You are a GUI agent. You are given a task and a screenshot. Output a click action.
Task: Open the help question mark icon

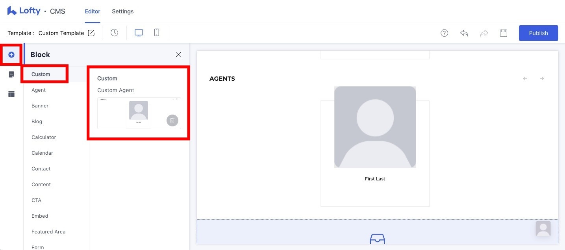point(445,33)
